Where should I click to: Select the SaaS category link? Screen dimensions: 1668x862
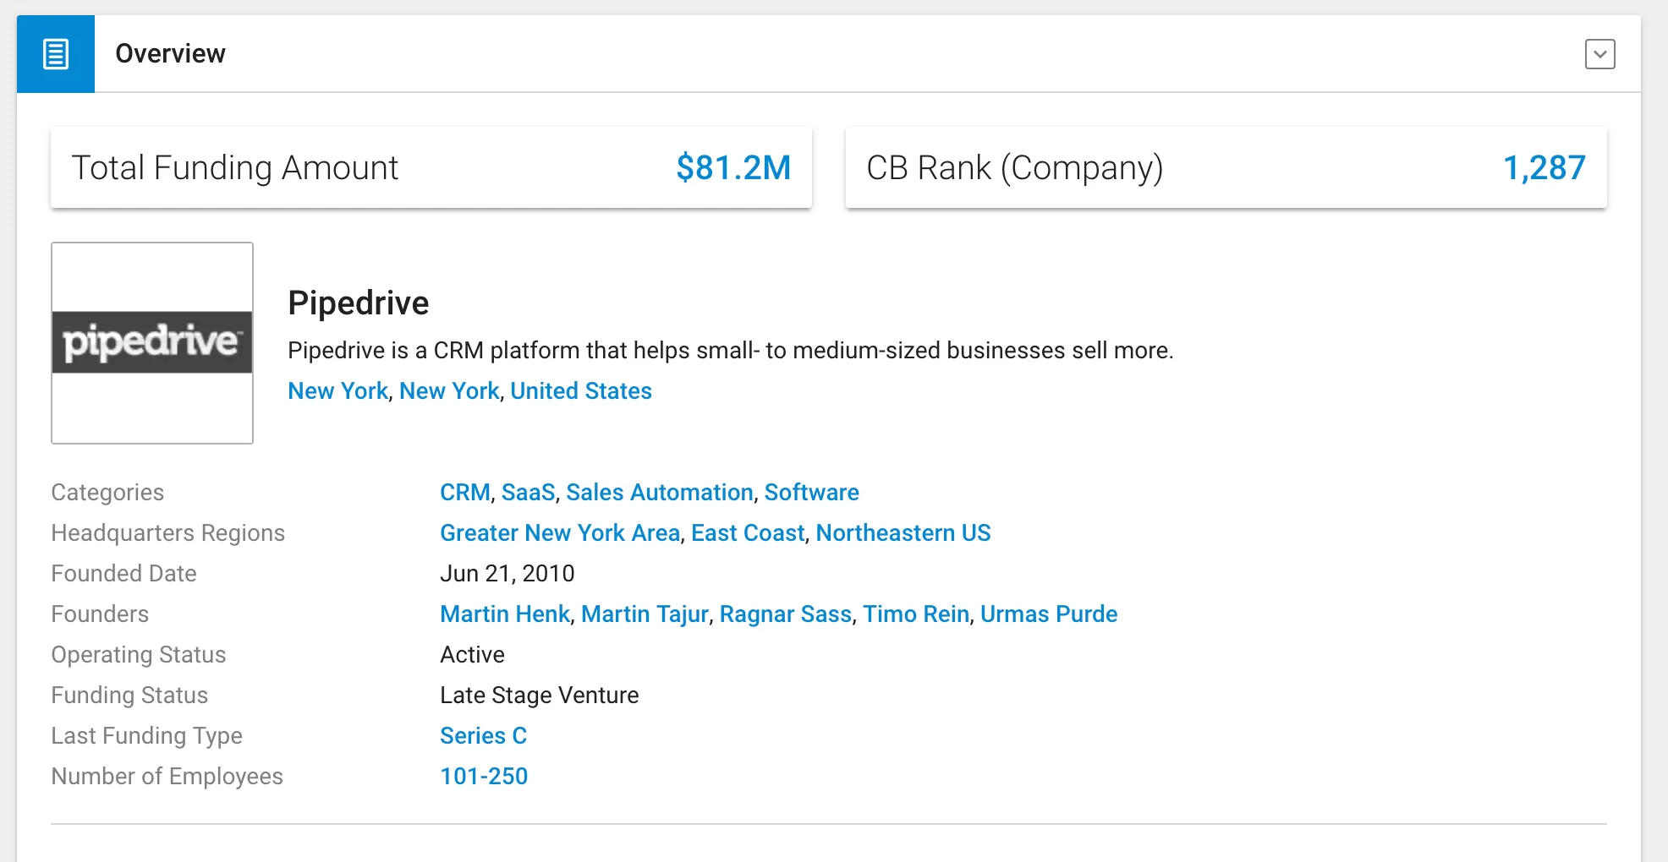point(528,493)
